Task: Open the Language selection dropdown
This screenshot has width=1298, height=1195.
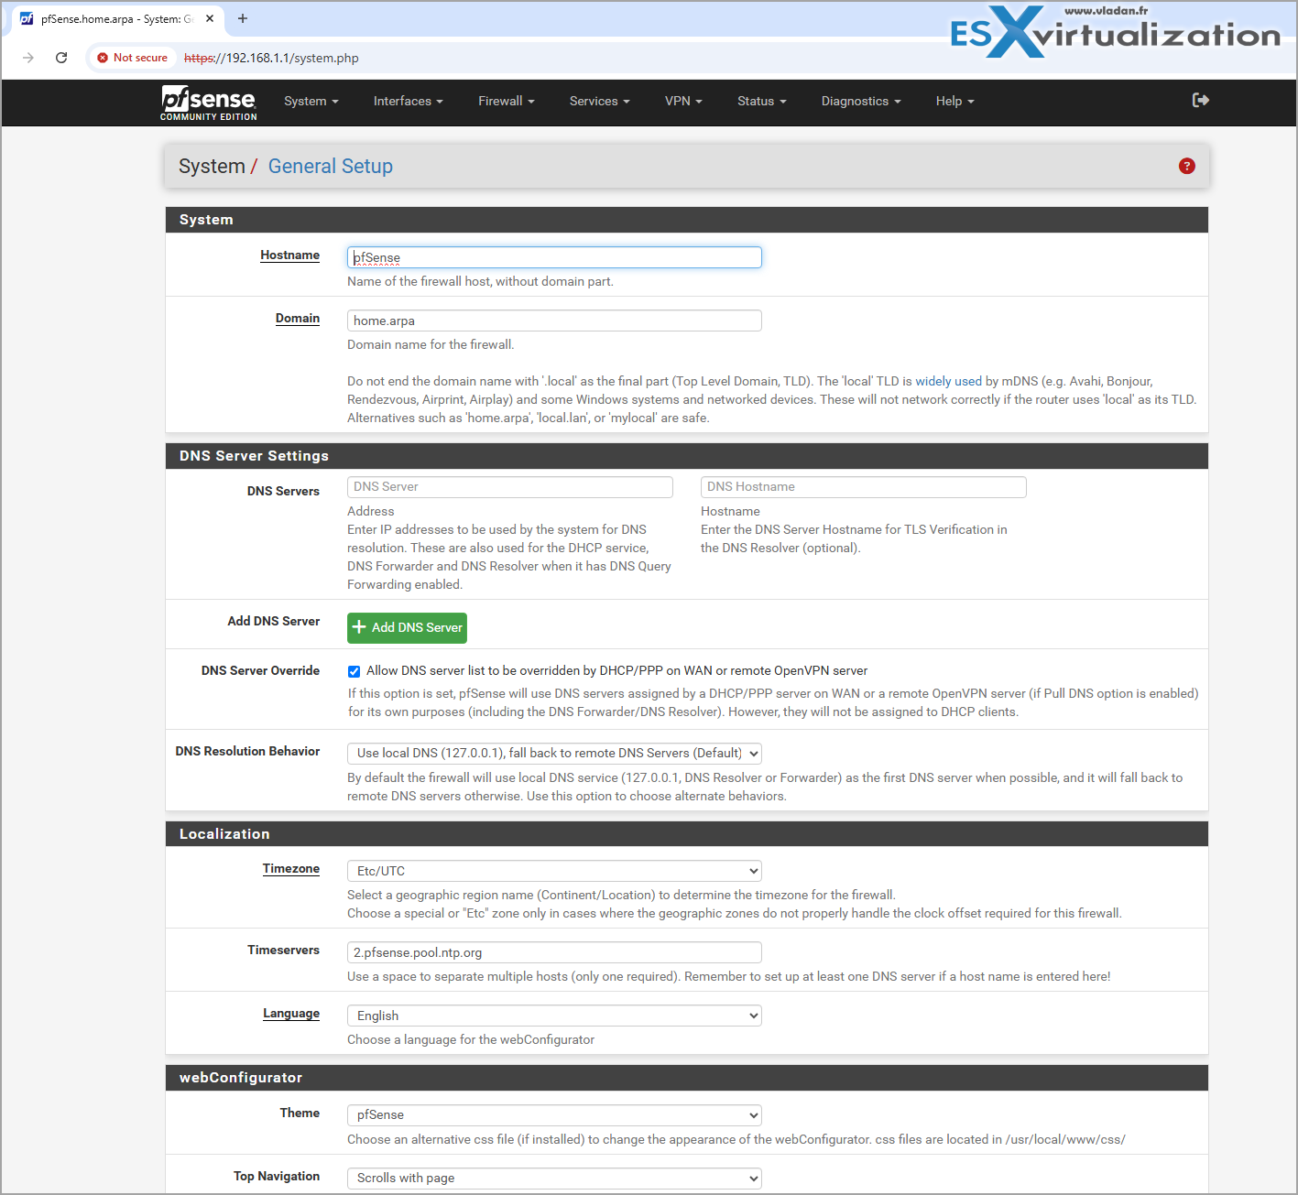Action: [554, 1016]
